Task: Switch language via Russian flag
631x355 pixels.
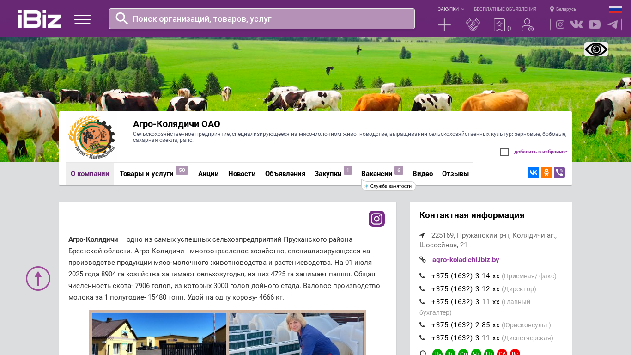Action: (615, 9)
